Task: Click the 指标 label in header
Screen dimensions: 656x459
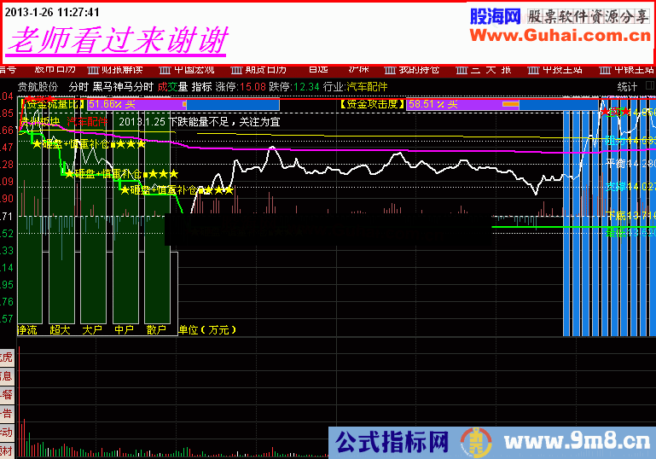Action: click(201, 87)
